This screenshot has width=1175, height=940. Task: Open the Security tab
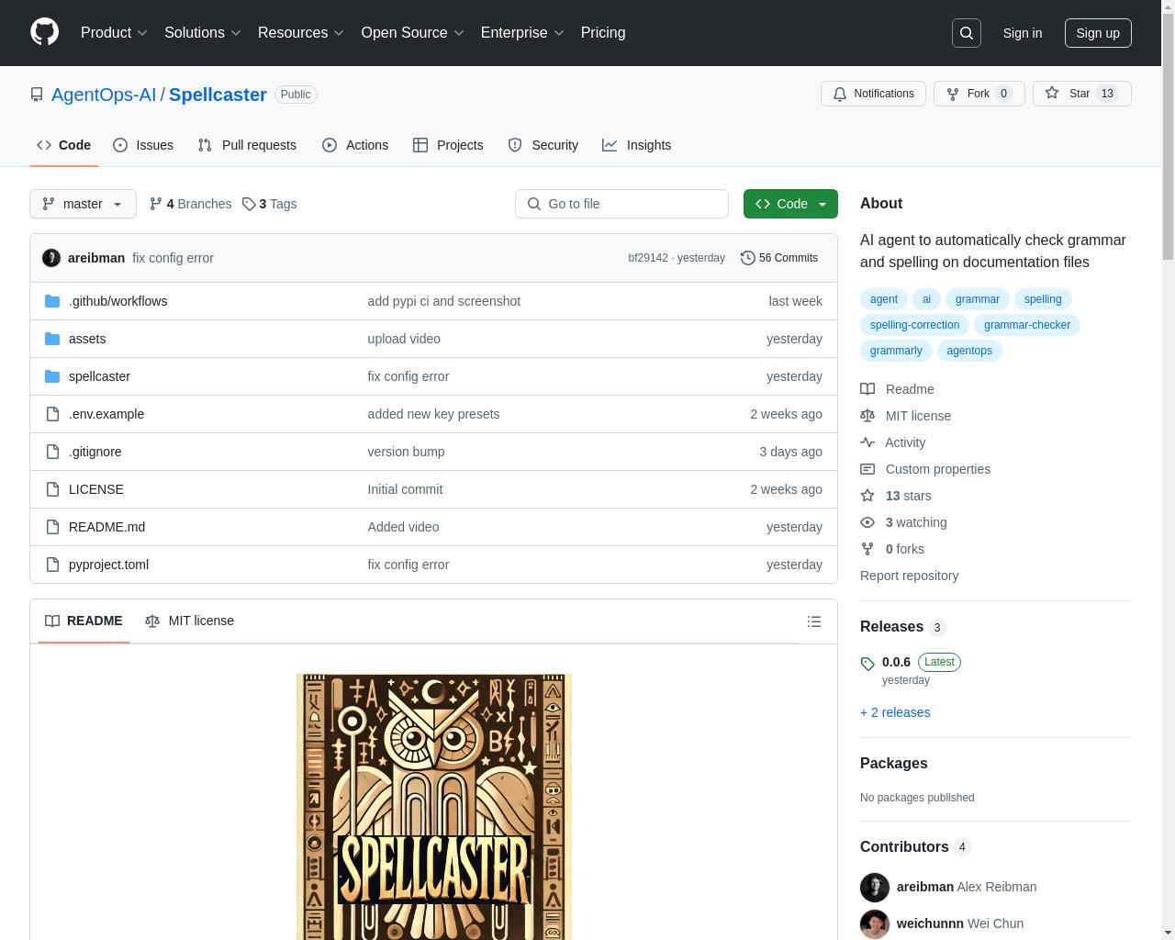pyautogui.click(x=543, y=145)
